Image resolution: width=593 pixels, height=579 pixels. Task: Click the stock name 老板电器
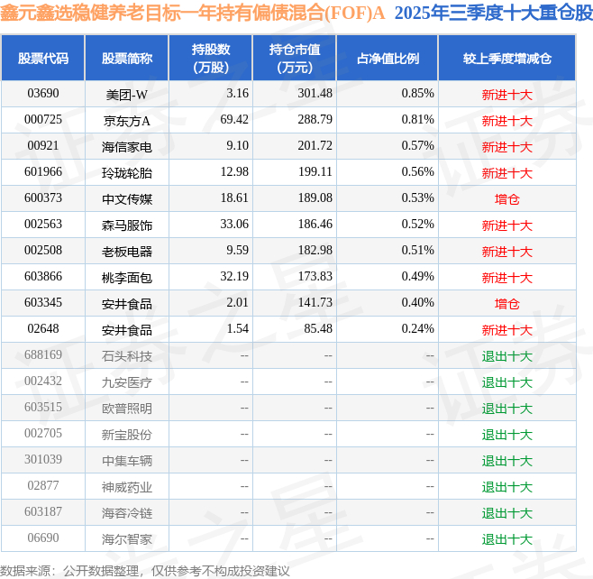[127, 252]
